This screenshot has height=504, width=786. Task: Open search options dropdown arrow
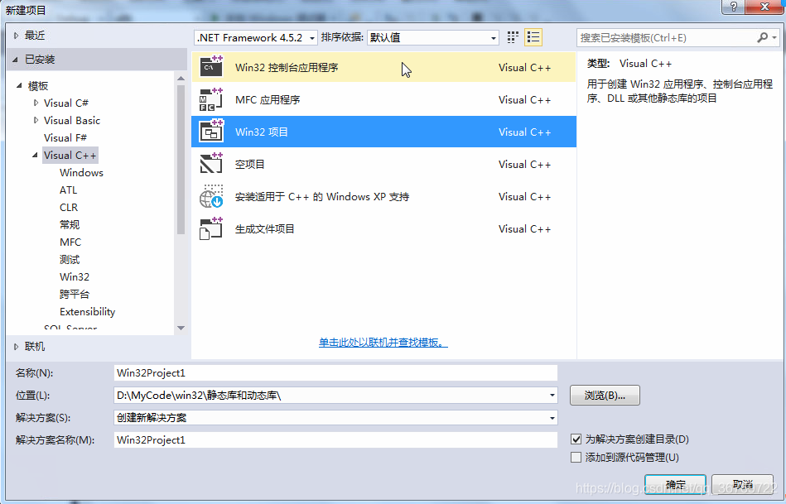(x=774, y=37)
